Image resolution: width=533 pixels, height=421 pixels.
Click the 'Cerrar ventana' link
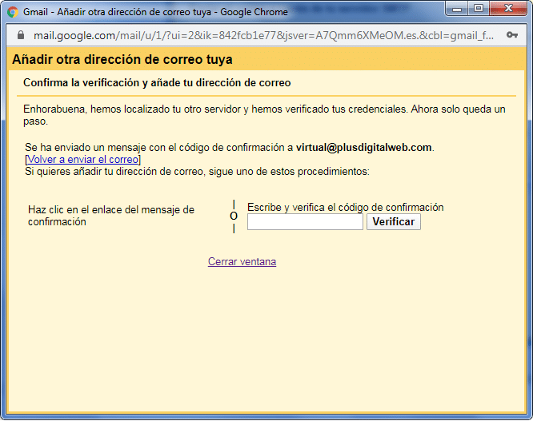[242, 262]
